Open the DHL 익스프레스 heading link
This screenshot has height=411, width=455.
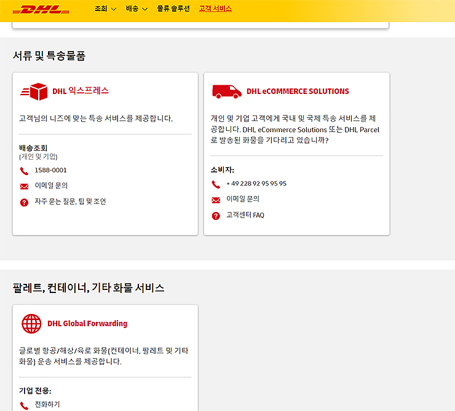81,91
